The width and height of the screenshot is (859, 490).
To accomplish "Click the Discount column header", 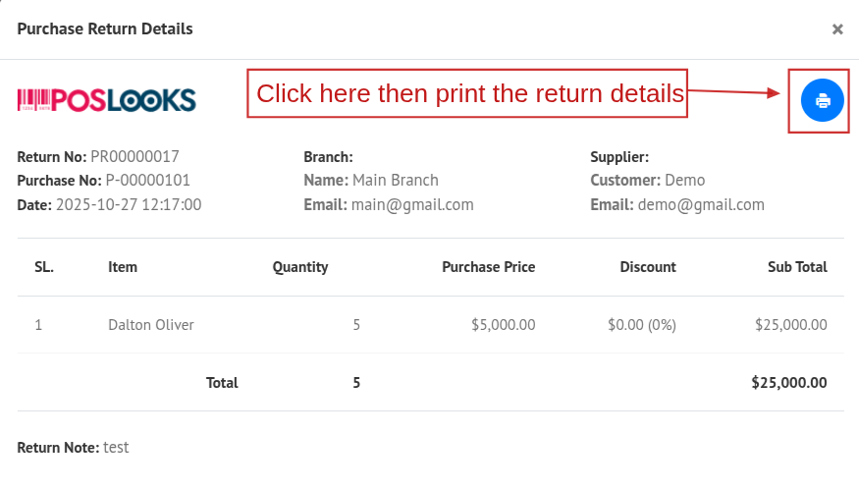I will click(648, 267).
